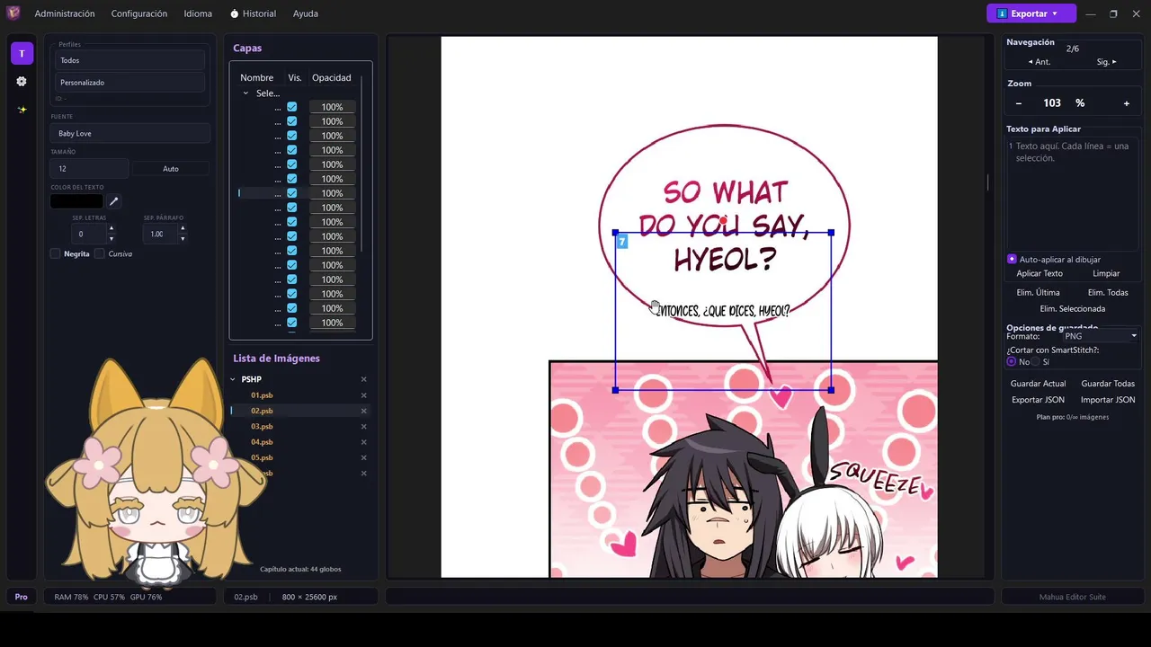Open the Configuración menu
This screenshot has width=1151, height=647.
pos(139,13)
